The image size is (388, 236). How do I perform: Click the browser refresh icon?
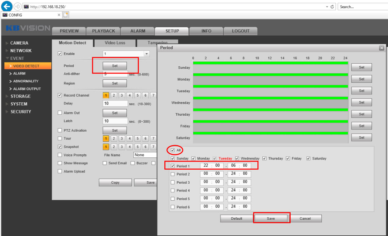[332, 7]
